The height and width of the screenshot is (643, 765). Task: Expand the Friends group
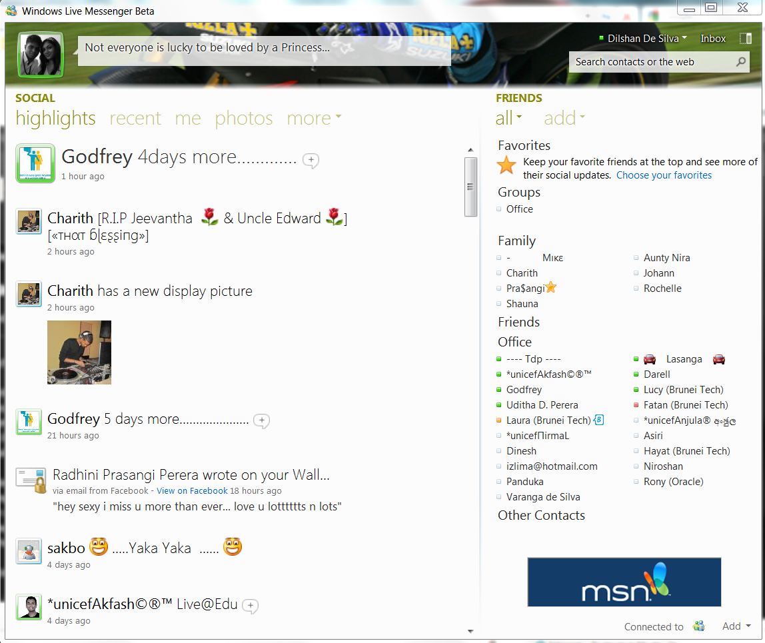point(518,322)
